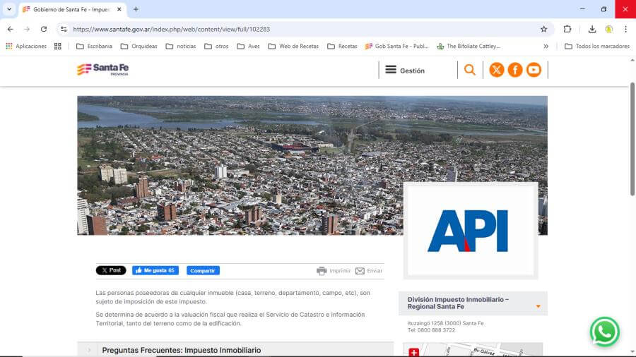Screen dimensions: 636x357
Task: Click the 'Ituzaingó 1258 (3000) Santa Fe' address
Action: [x=445, y=323]
